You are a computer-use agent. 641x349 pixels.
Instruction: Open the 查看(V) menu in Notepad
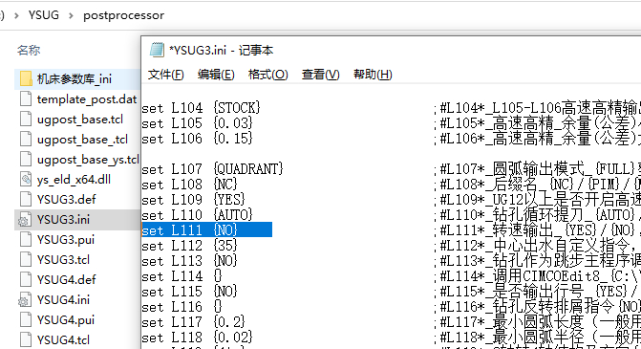[x=321, y=75]
